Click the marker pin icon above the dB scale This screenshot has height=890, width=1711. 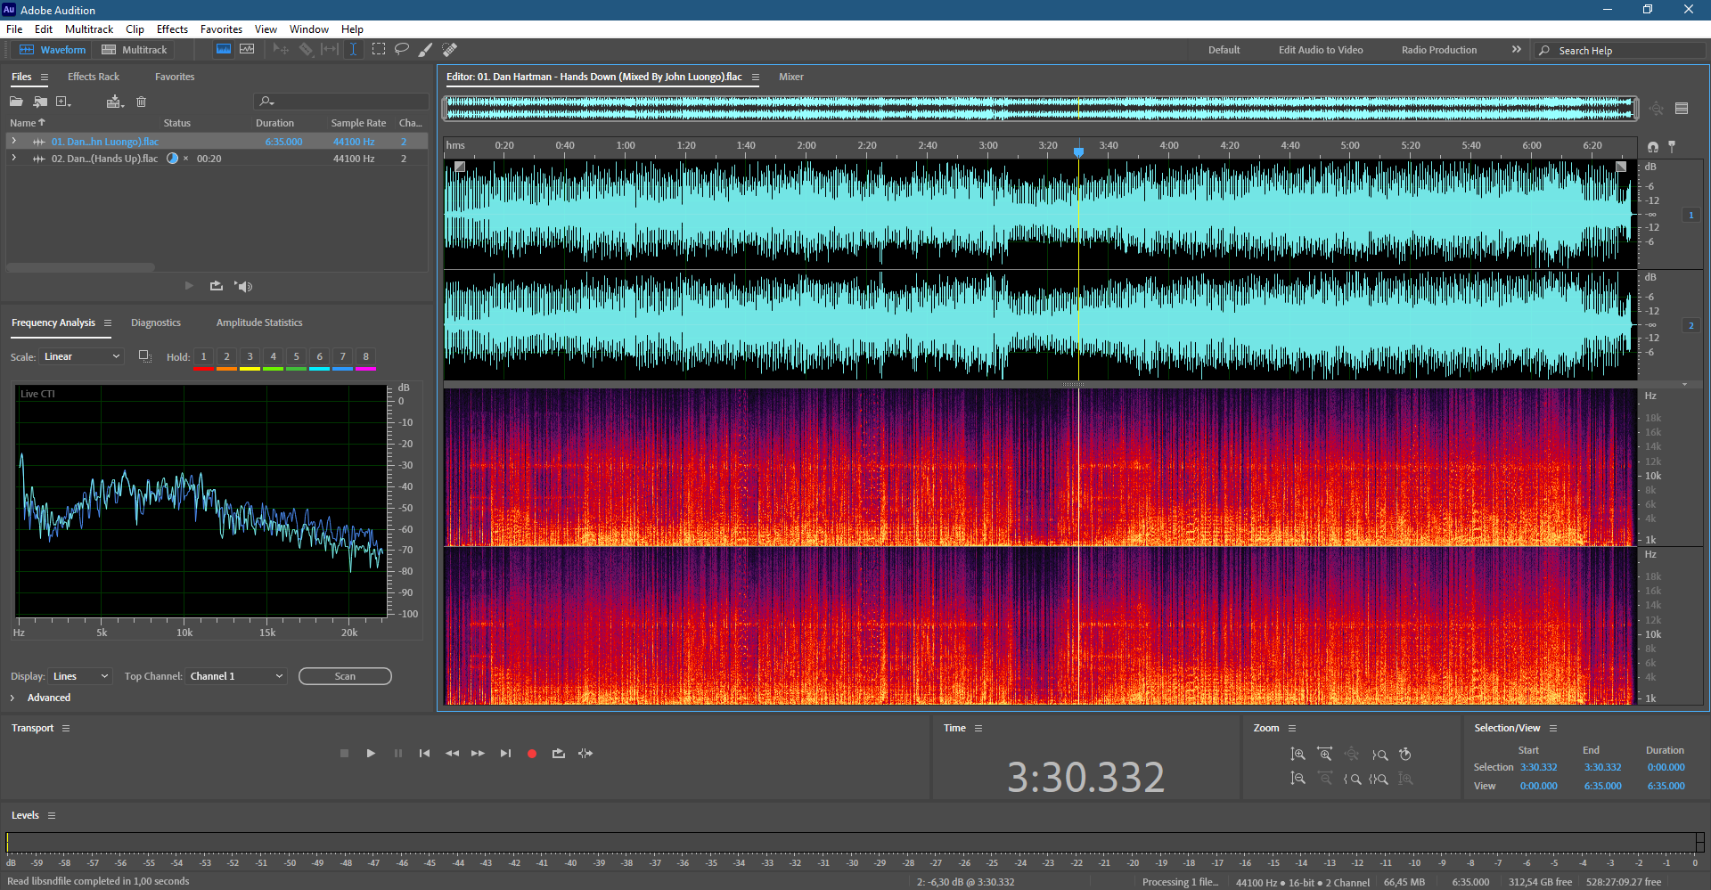coord(1672,146)
